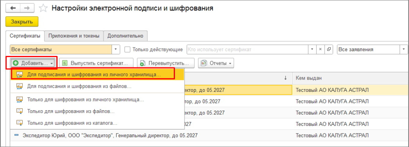Click issuer cell in the Экспедитор Юрий row
This screenshot has width=409, height=147.
[351, 135]
